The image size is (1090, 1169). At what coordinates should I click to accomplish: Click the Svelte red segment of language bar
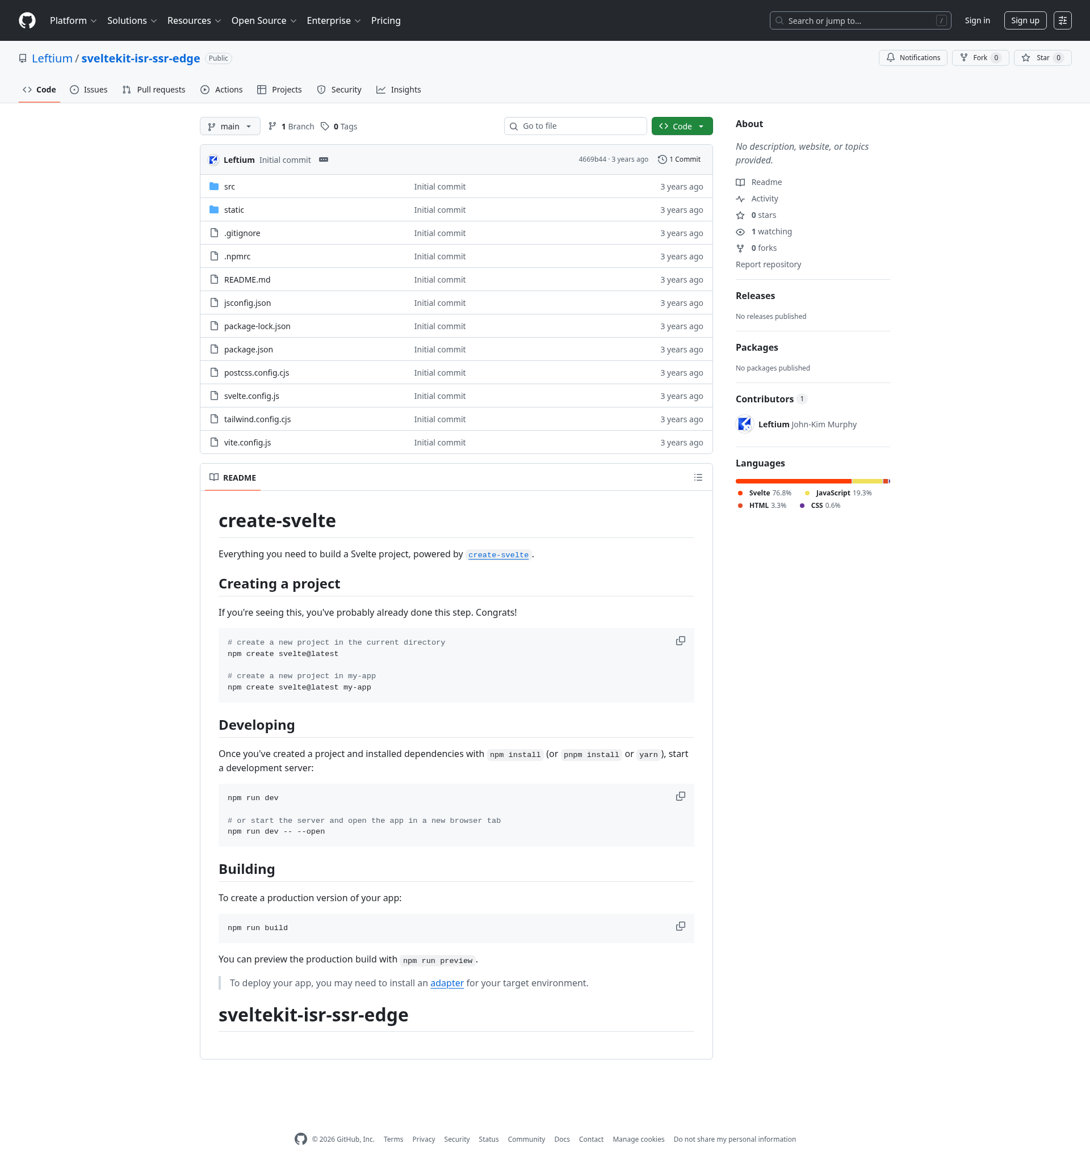click(x=793, y=481)
